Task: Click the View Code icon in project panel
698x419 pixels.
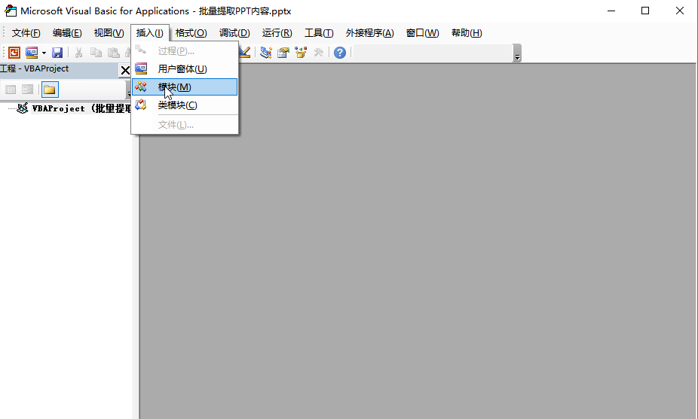Action: pyautogui.click(x=11, y=90)
